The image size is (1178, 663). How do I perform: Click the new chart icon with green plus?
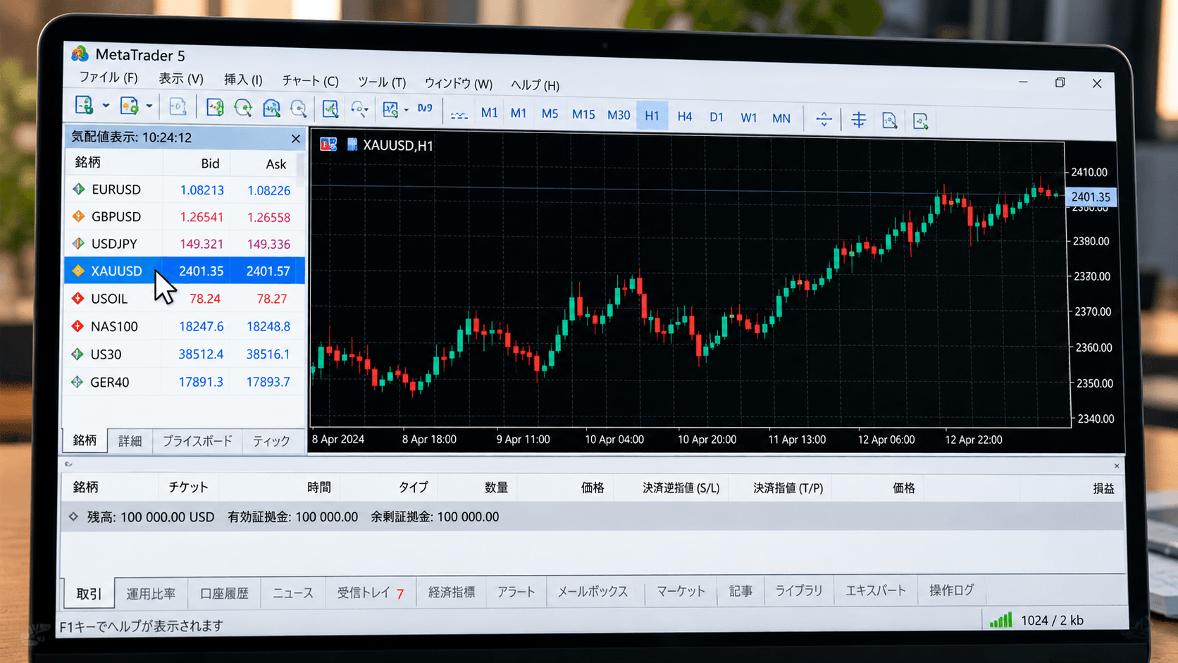[x=84, y=106]
